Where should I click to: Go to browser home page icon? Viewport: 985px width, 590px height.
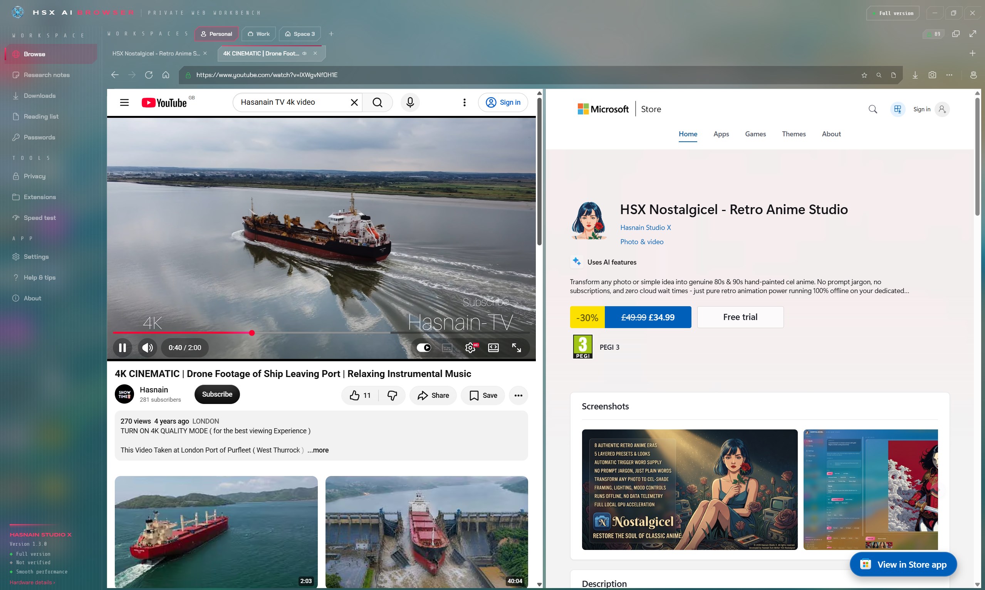click(166, 75)
